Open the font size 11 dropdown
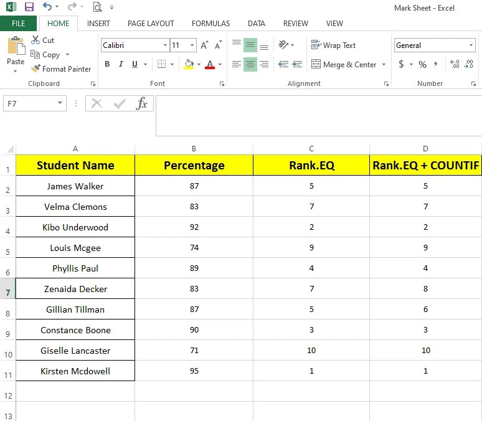Viewport: 482px width, 421px height. (x=192, y=45)
